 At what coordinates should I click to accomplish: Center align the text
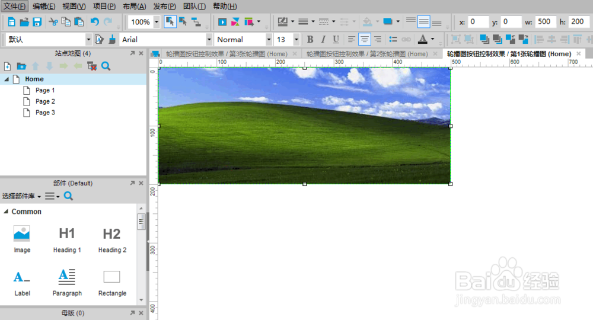[x=364, y=39]
